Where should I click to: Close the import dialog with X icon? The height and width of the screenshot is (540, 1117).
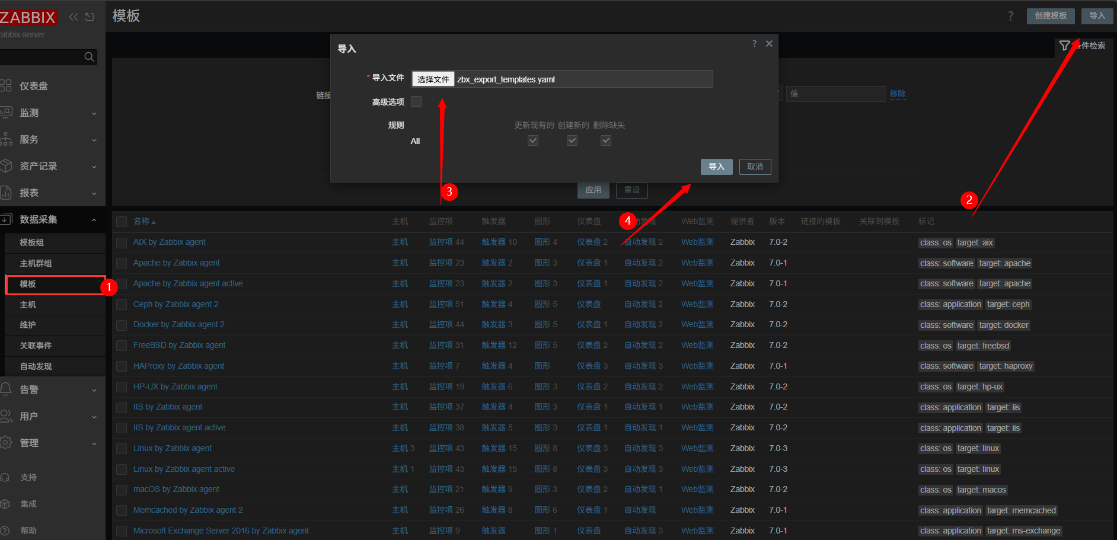click(x=769, y=44)
